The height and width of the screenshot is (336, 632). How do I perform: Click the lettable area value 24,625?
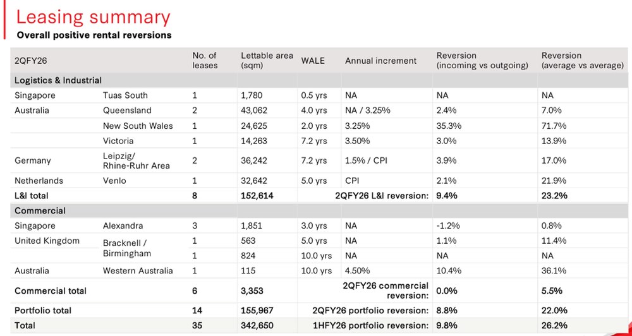(x=254, y=126)
